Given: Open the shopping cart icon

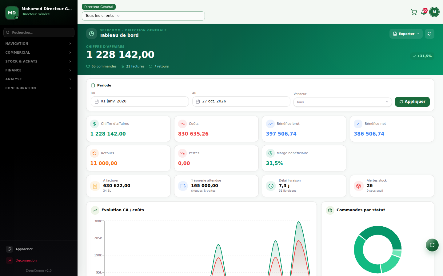Looking at the screenshot, I should point(414,12).
